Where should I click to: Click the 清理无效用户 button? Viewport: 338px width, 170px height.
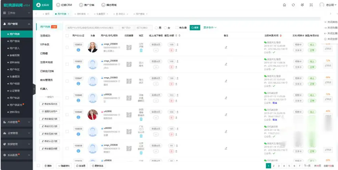point(50,111)
